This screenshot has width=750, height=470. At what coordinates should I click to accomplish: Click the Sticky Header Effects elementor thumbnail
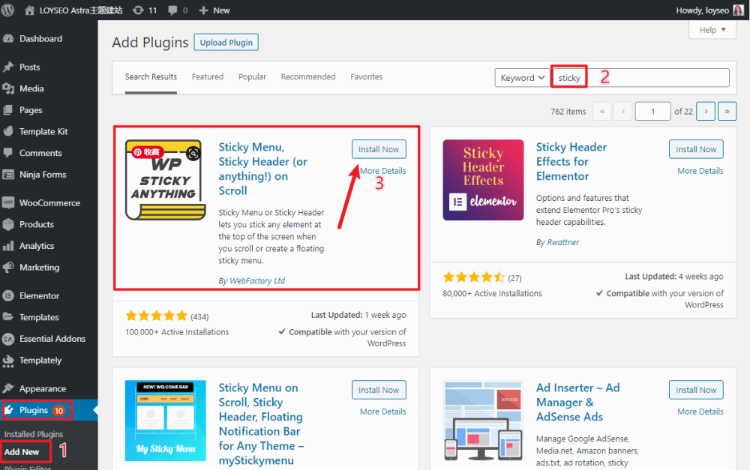483,180
